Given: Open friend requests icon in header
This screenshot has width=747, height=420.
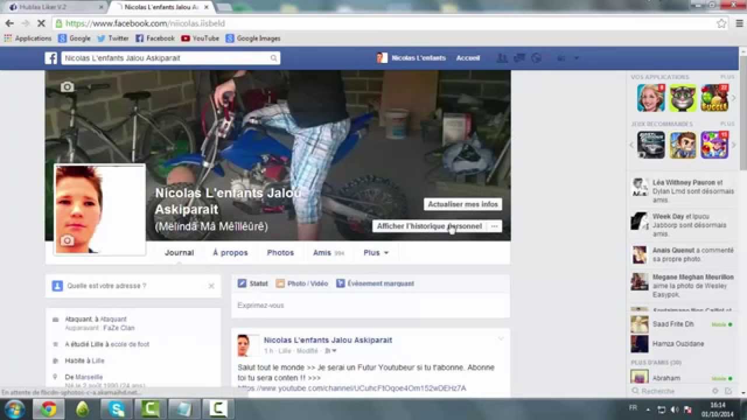Looking at the screenshot, I should 501,58.
